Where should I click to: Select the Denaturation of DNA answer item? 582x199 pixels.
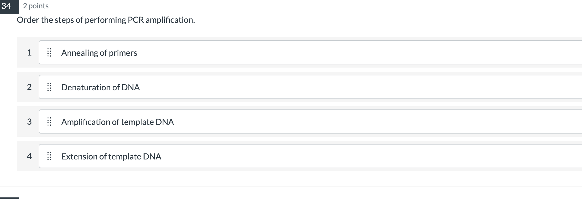(x=101, y=87)
